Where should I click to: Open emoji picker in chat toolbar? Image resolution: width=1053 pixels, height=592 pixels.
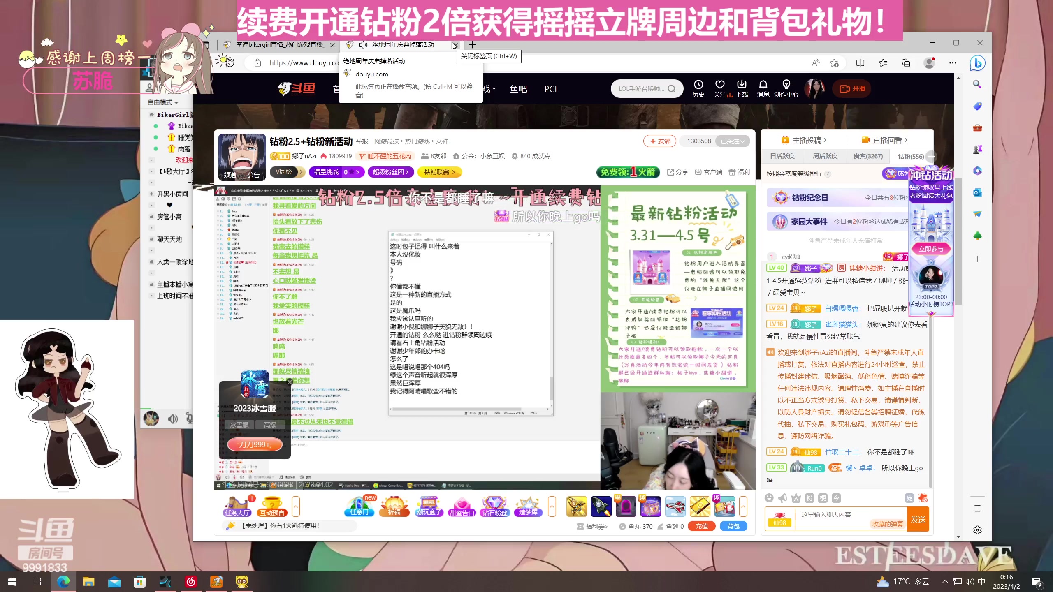click(x=769, y=498)
